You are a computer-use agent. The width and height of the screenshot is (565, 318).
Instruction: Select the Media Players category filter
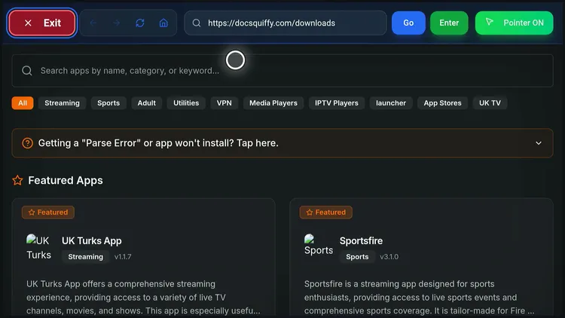(273, 103)
